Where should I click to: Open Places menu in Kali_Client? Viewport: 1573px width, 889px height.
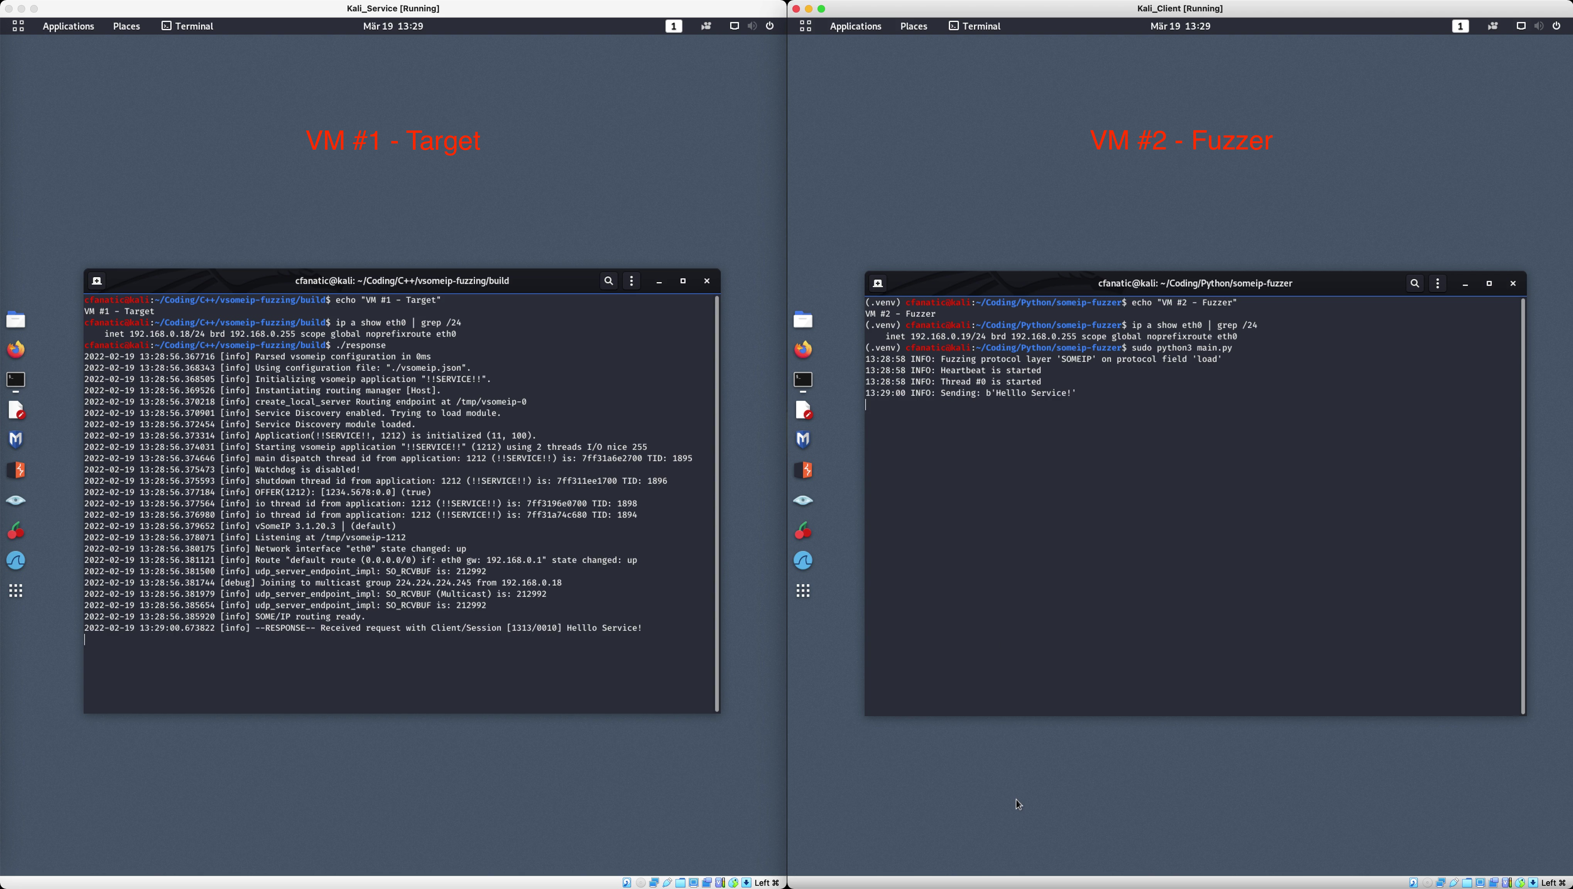(x=913, y=26)
